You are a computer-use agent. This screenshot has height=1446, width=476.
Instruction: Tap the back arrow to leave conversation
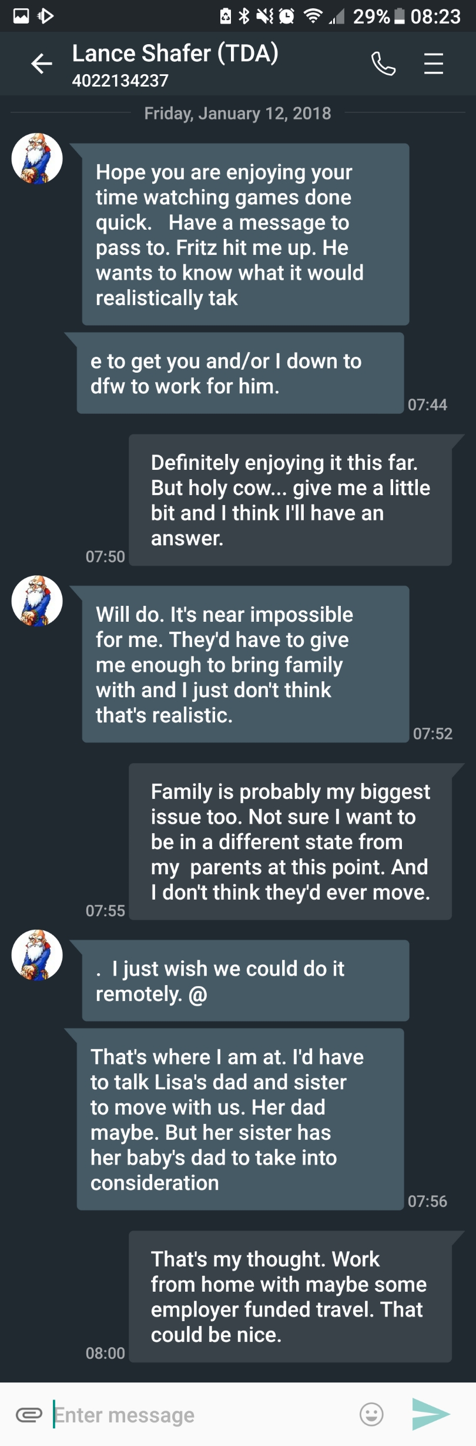click(41, 64)
